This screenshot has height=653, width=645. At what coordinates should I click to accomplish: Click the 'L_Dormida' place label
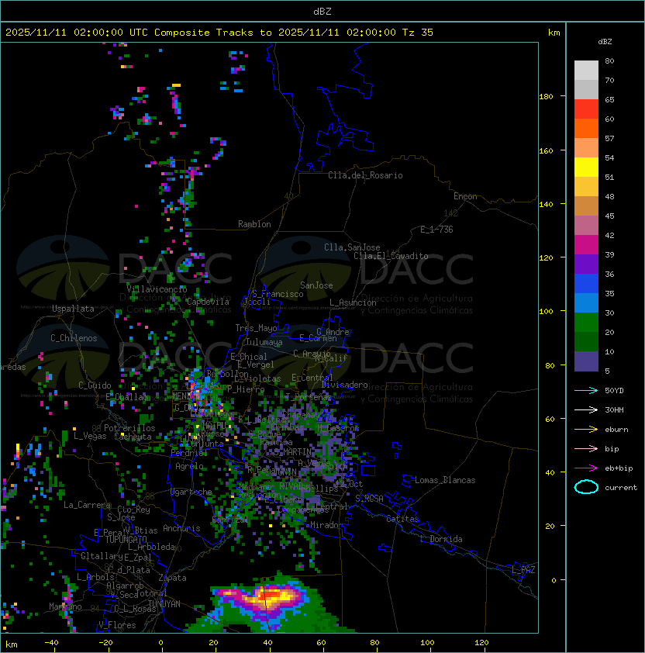point(441,539)
